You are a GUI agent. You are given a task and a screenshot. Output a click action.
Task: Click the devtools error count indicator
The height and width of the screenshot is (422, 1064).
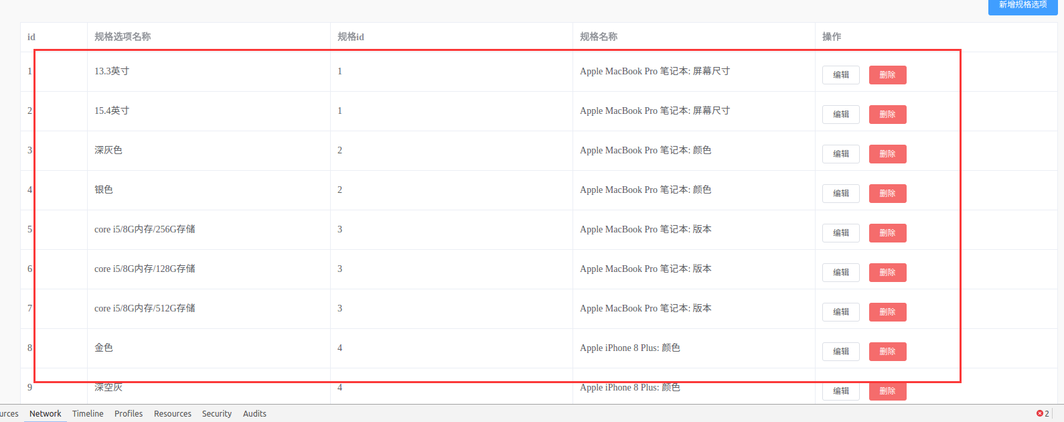pyautogui.click(x=1043, y=414)
